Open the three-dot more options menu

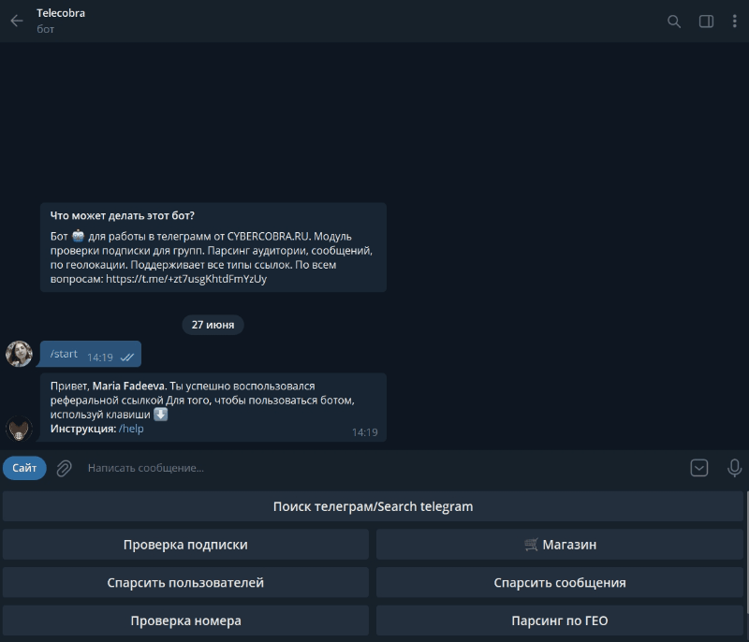[734, 22]
